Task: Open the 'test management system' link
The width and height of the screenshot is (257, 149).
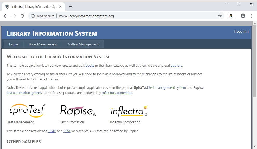Action: (167, 88)
